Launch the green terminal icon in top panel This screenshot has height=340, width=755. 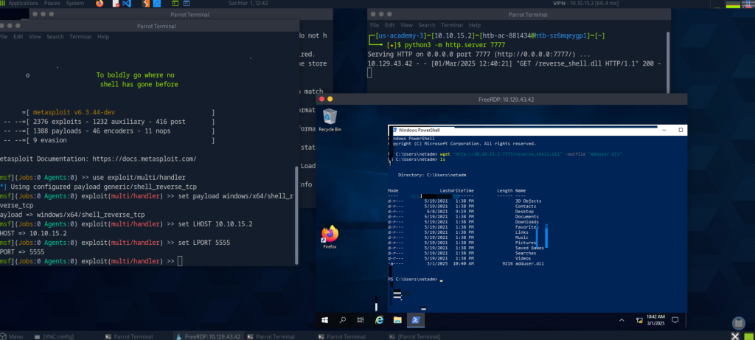point(175,4)
